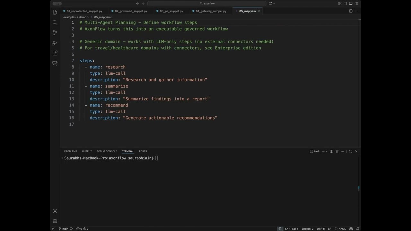Viewport: 411px width, 231px height.
Task: Open the terminal launch profile dropdown
Action: (327, 151)
